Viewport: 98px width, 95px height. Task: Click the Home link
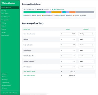click(x=5, y=74)
